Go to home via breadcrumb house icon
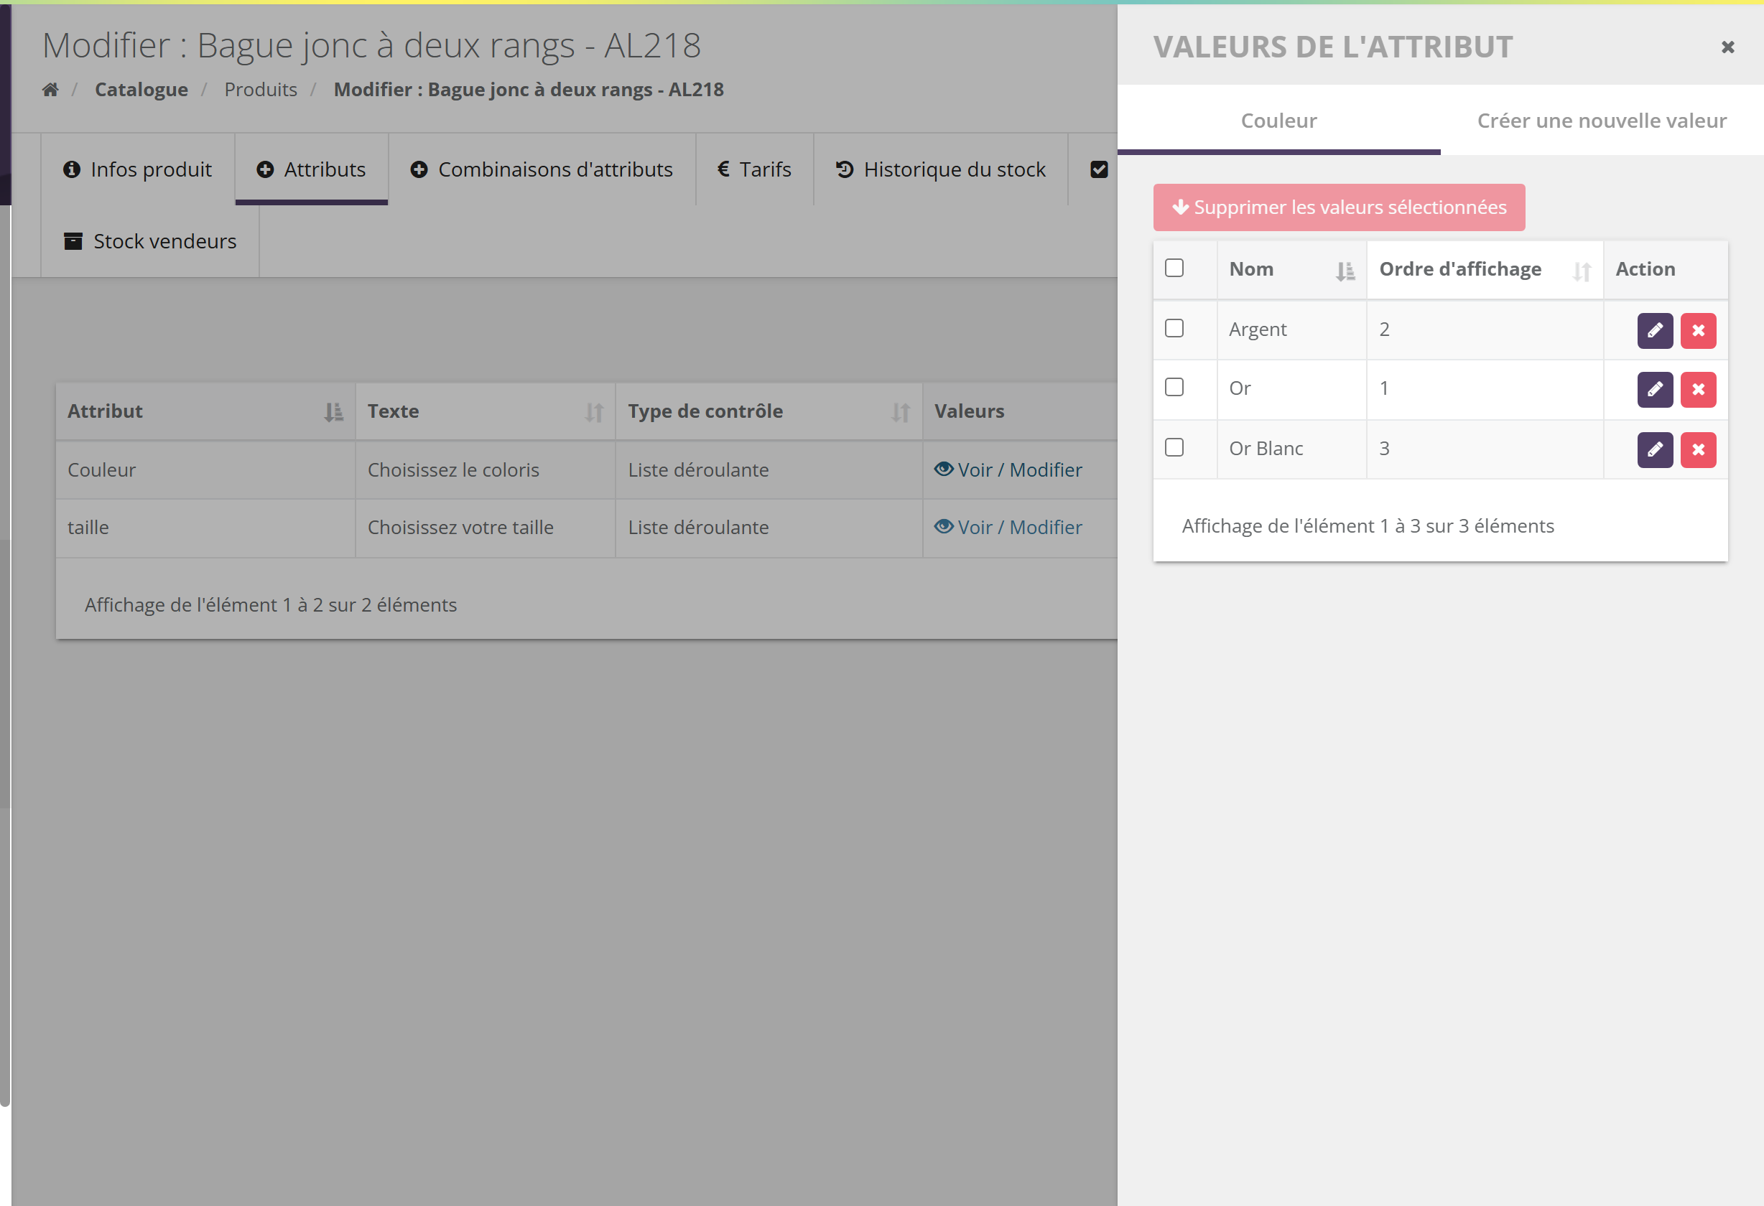1764x1206 pixels. coord(50,90)
